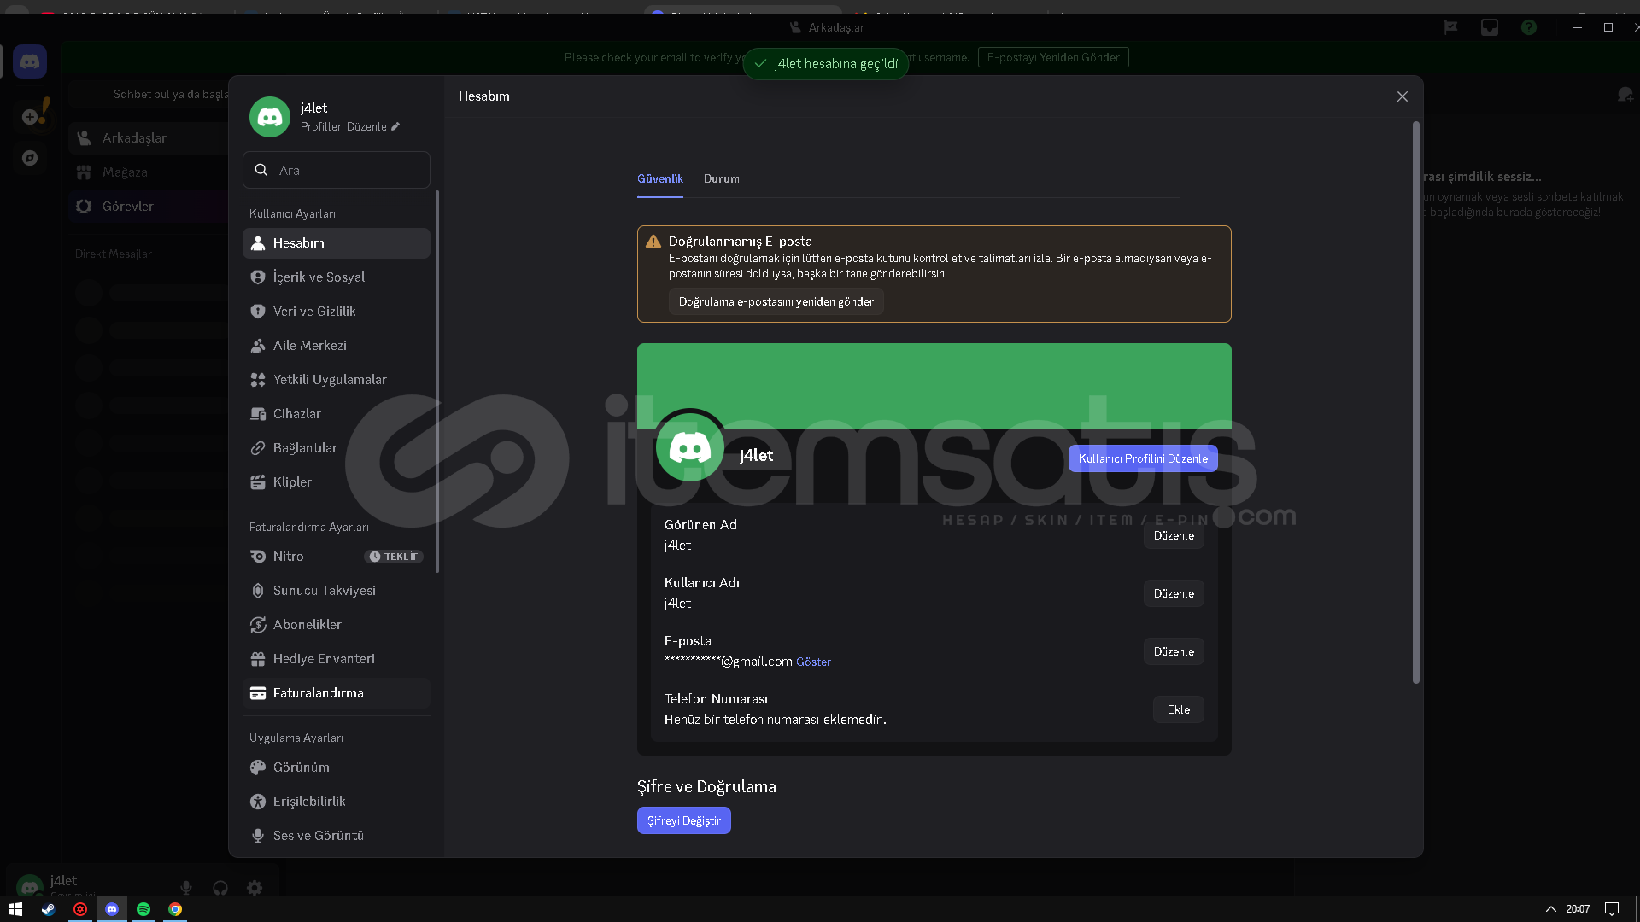This screenshot has height=922, width=1640.
Task: Click the pencil icon beside Profilleri Düzenle
Action: coord(395,126)
